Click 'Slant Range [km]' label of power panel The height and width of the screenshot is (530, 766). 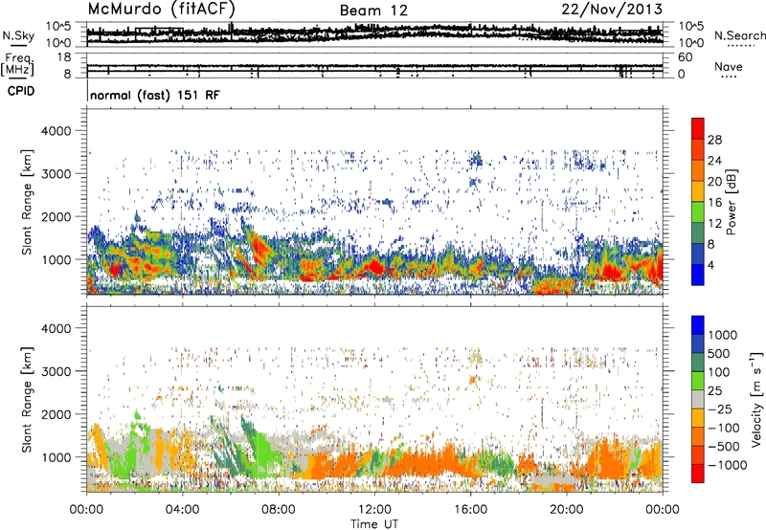pos(27,202)
